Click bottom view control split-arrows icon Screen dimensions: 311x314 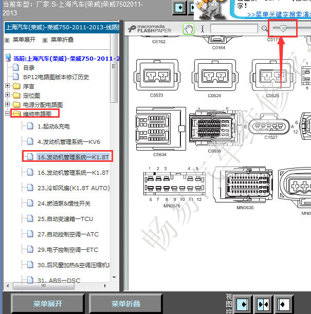[263, 303]
